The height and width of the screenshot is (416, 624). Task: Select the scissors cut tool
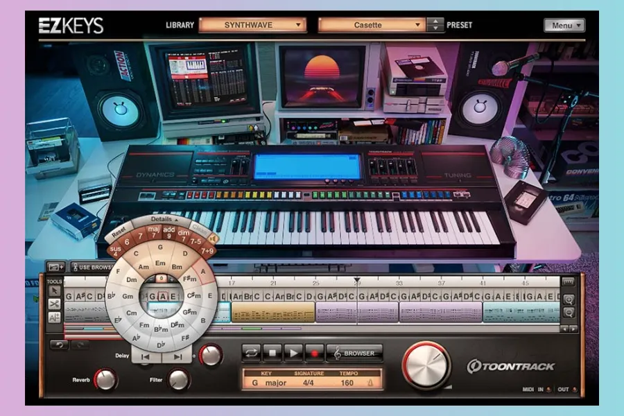(54, 304)
